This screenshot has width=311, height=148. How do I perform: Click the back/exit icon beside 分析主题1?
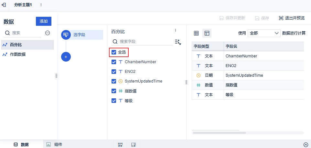point(4,5)
